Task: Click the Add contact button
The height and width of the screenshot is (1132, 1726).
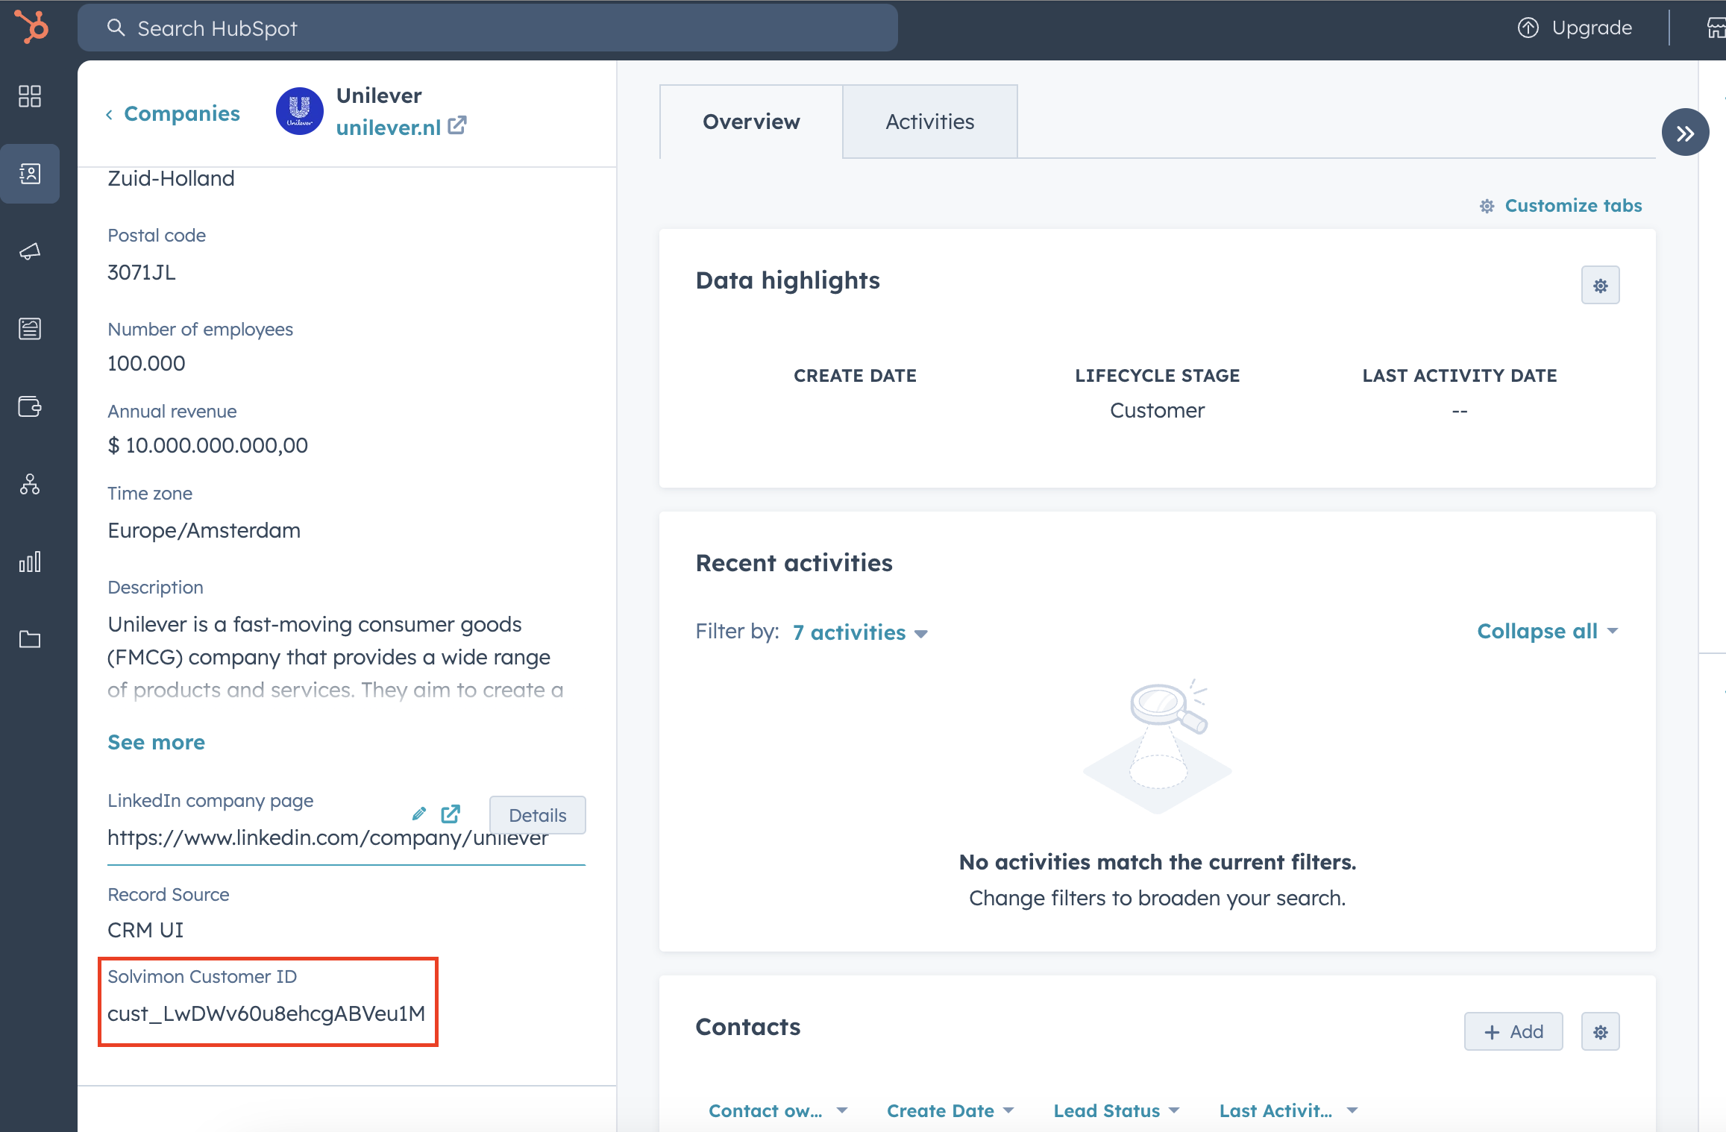Action: (x=1513, y=1031)
